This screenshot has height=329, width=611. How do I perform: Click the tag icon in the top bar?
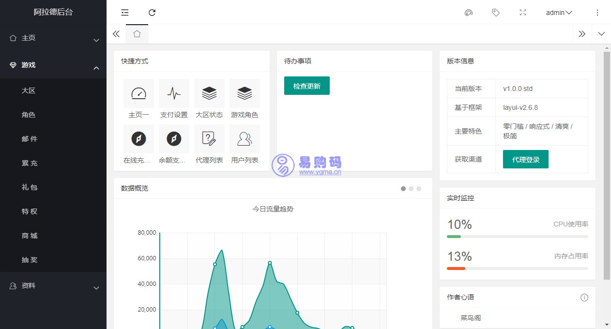pyautogui.click(x=496, y=13)
